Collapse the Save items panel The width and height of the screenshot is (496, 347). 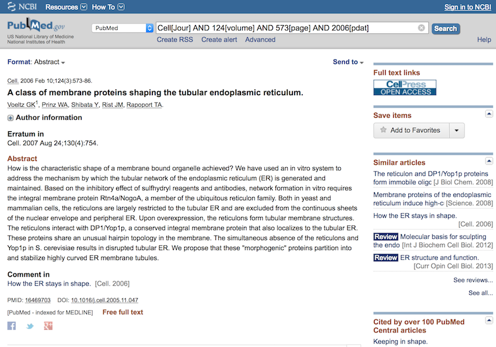point(489,114)
